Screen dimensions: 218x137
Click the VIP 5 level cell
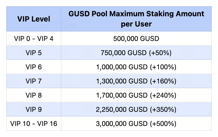point(34,53)
